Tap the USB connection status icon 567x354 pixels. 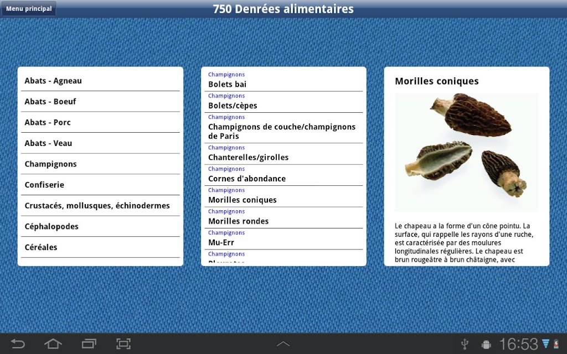465,344
